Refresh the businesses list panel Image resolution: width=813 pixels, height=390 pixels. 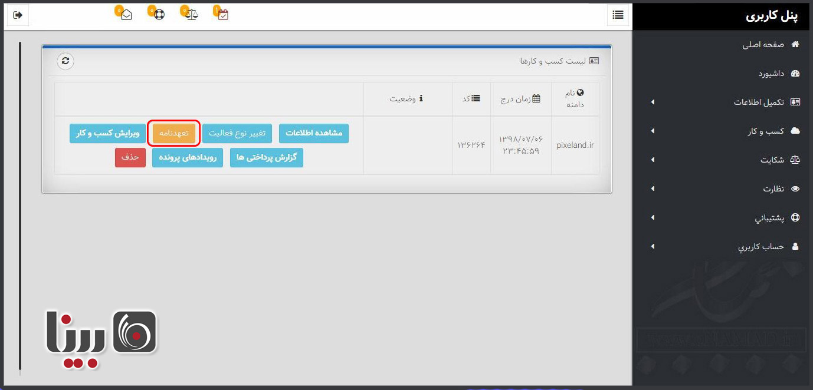click(65, 61)
